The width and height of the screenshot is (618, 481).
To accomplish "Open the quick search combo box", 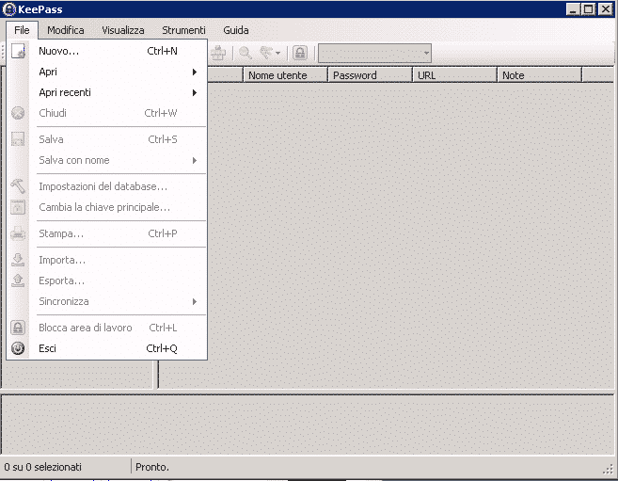I will click(x=374, y=54).
